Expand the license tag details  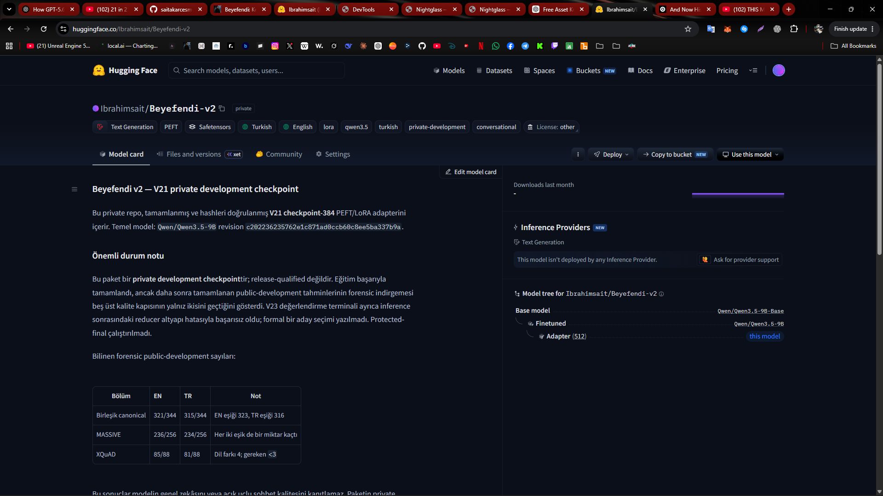point(551,127)
